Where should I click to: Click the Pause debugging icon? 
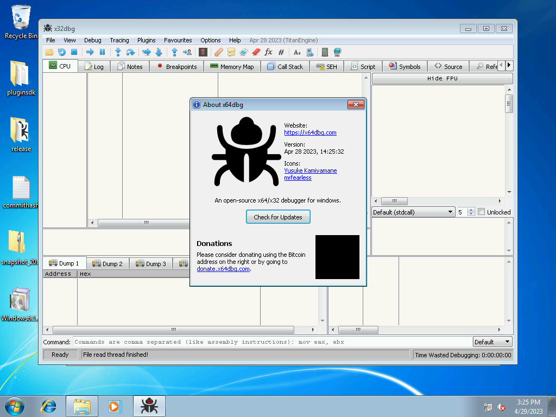click(103, 52)
